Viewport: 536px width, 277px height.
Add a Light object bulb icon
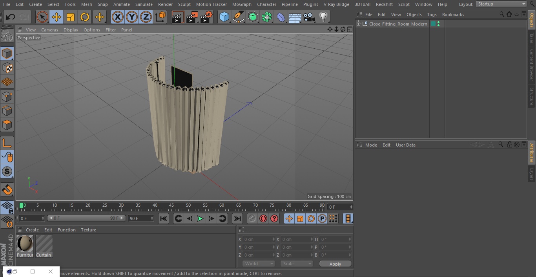click(323, 17)
